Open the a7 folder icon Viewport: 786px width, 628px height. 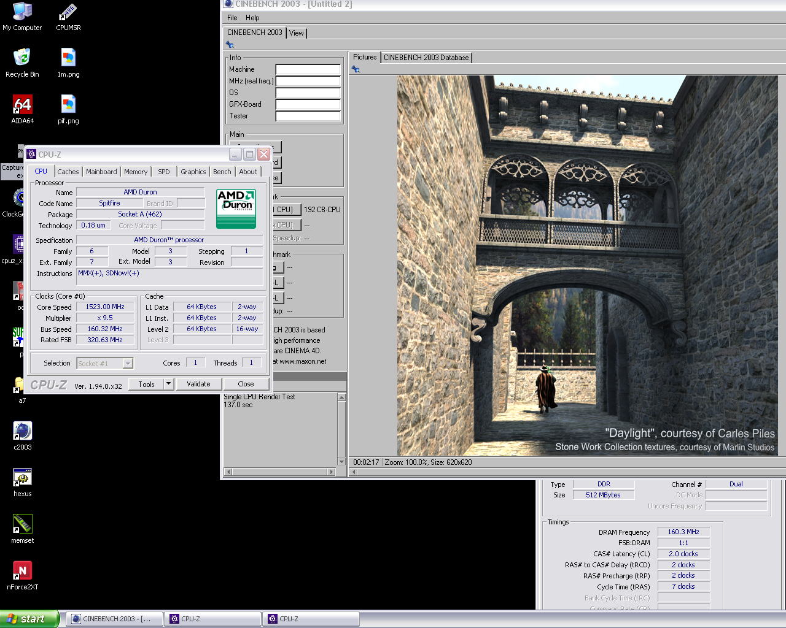(20, 389)
